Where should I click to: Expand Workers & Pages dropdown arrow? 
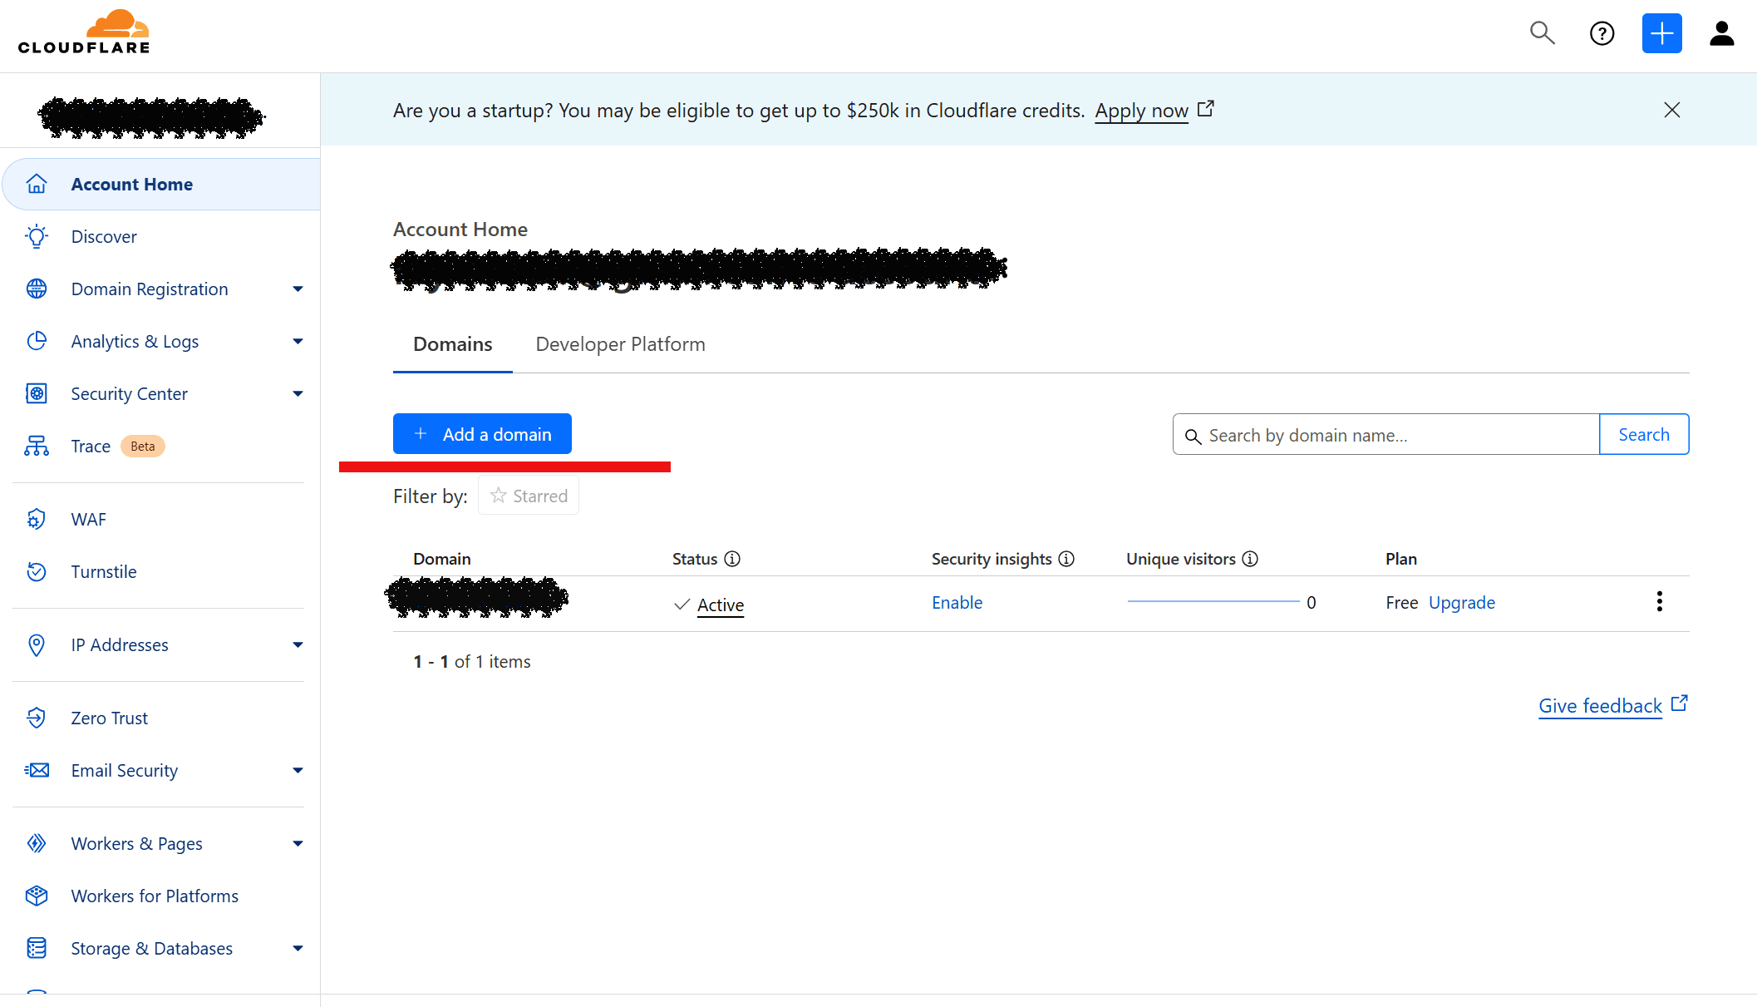pyautogui.click(x=298, y=843)
